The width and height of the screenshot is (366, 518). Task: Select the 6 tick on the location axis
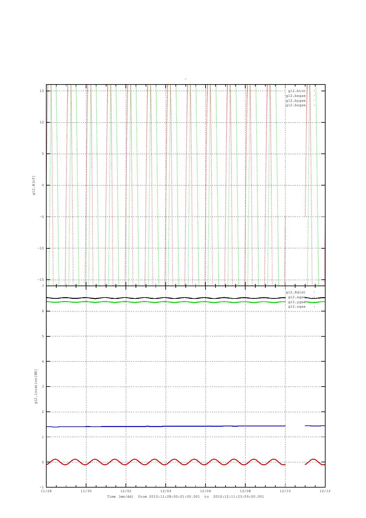[x=43, y=311]
